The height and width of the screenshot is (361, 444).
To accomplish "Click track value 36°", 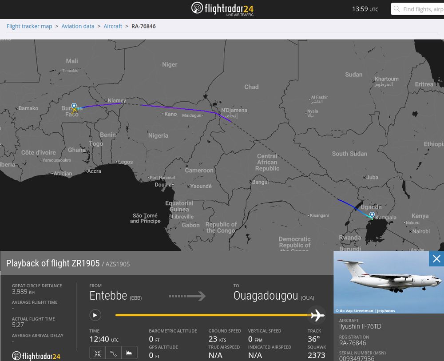I will coord(314,339).
